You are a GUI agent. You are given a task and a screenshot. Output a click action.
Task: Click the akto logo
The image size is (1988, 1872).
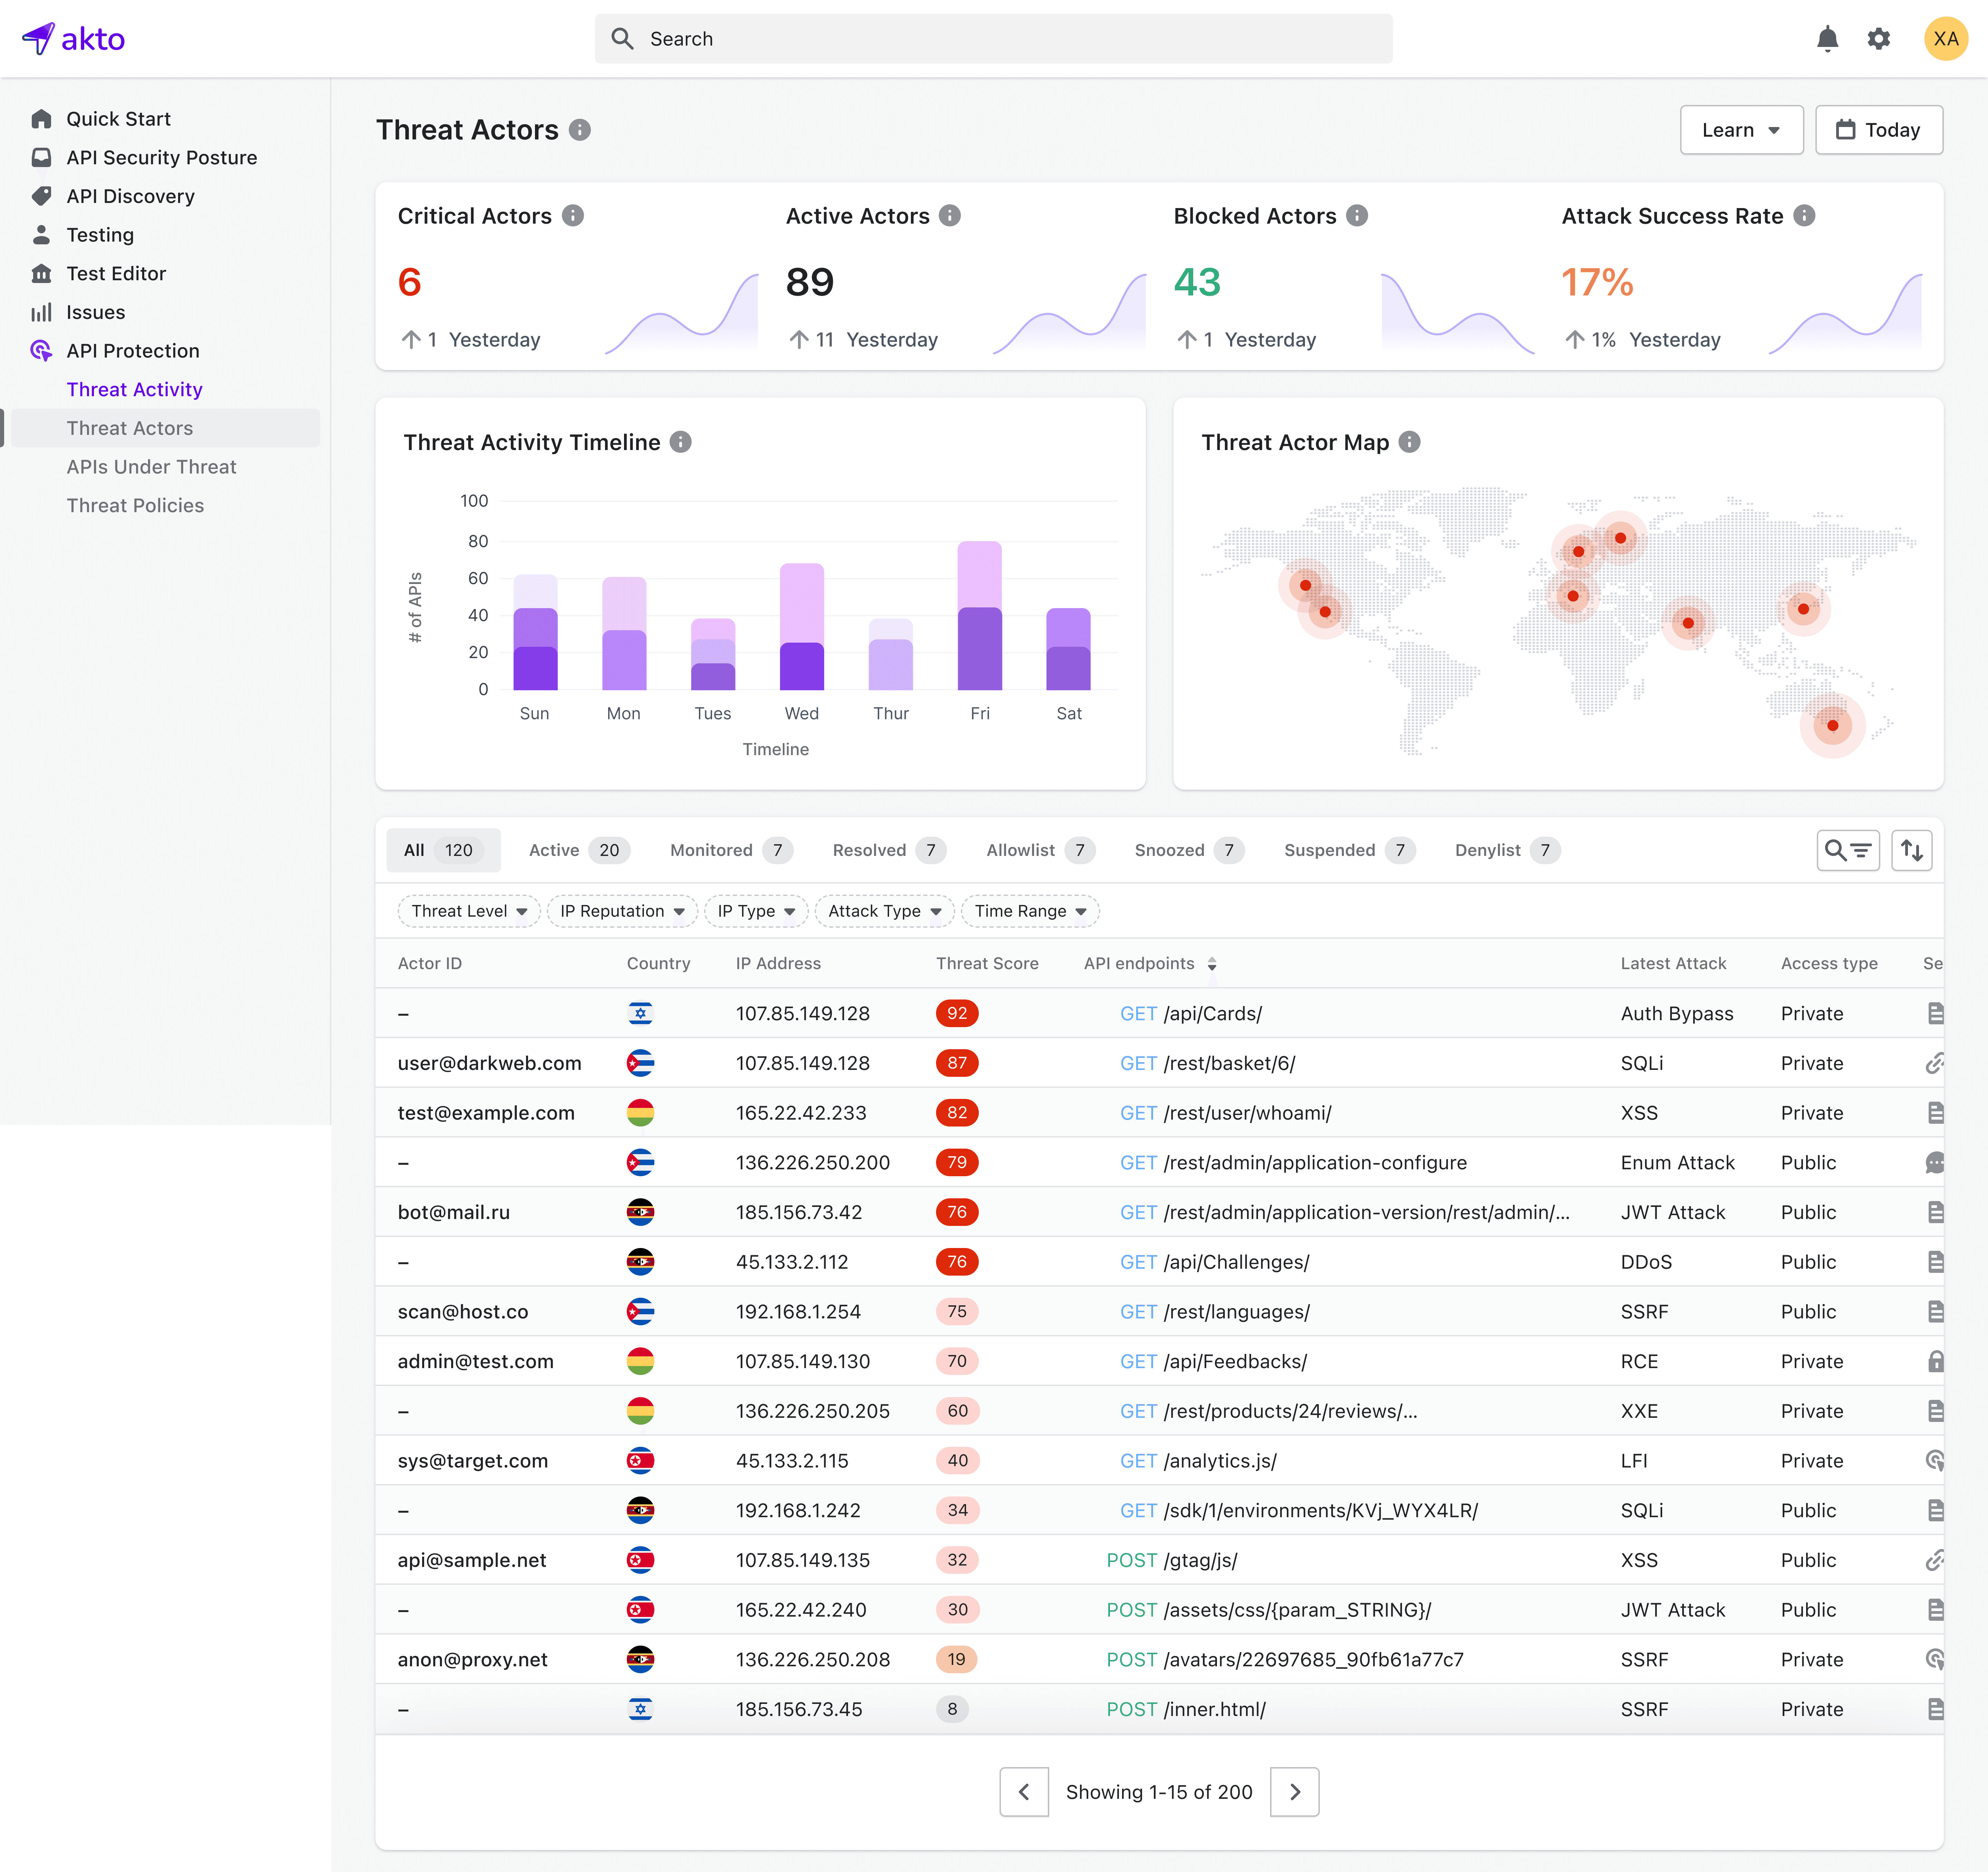tap(73, 39)
